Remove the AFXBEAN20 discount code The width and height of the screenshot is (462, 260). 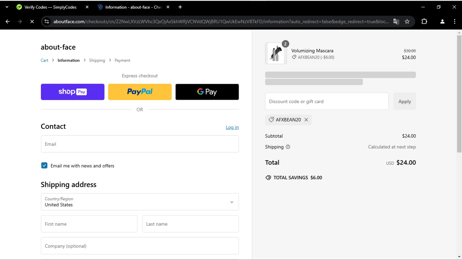tap(306, 120)
